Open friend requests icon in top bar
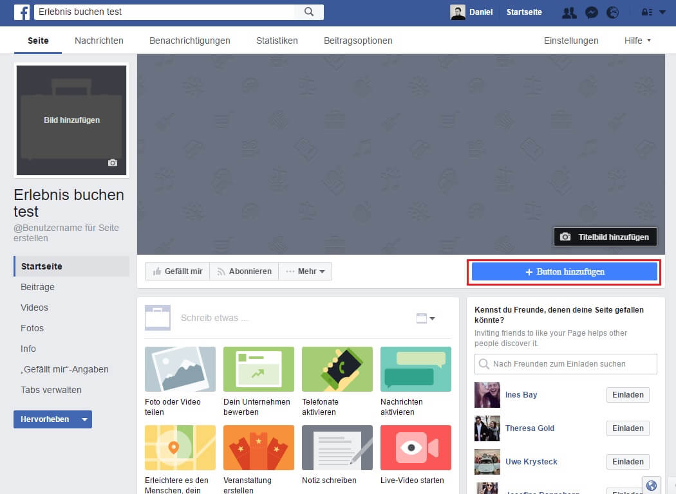 569,12
